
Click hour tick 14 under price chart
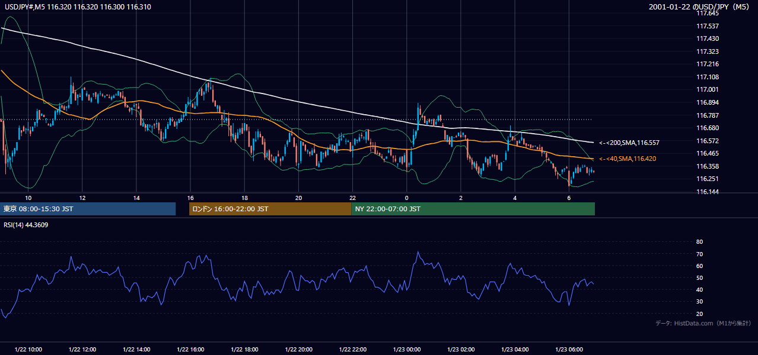[x=136, y=198]
